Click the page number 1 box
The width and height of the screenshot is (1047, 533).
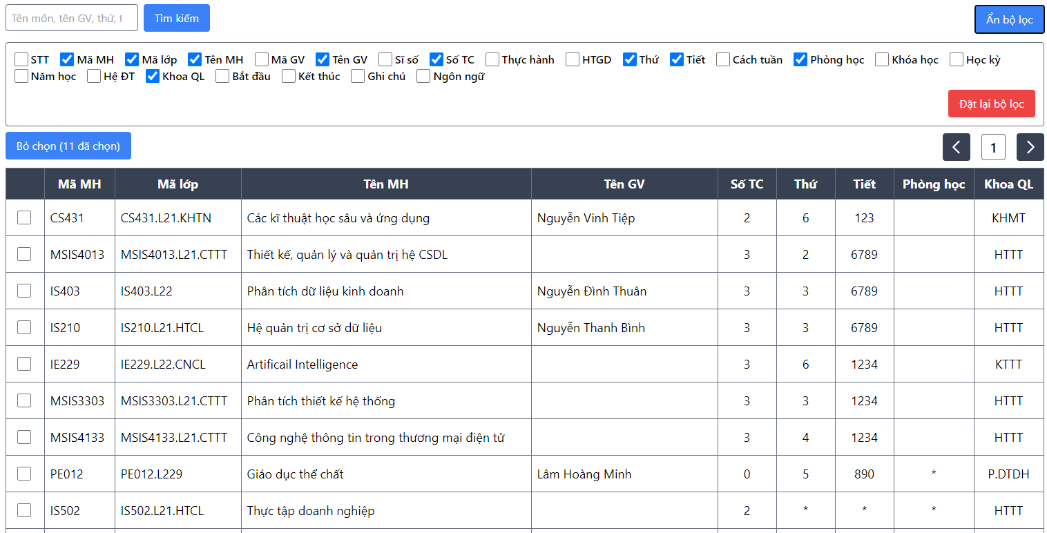[993, 147]
